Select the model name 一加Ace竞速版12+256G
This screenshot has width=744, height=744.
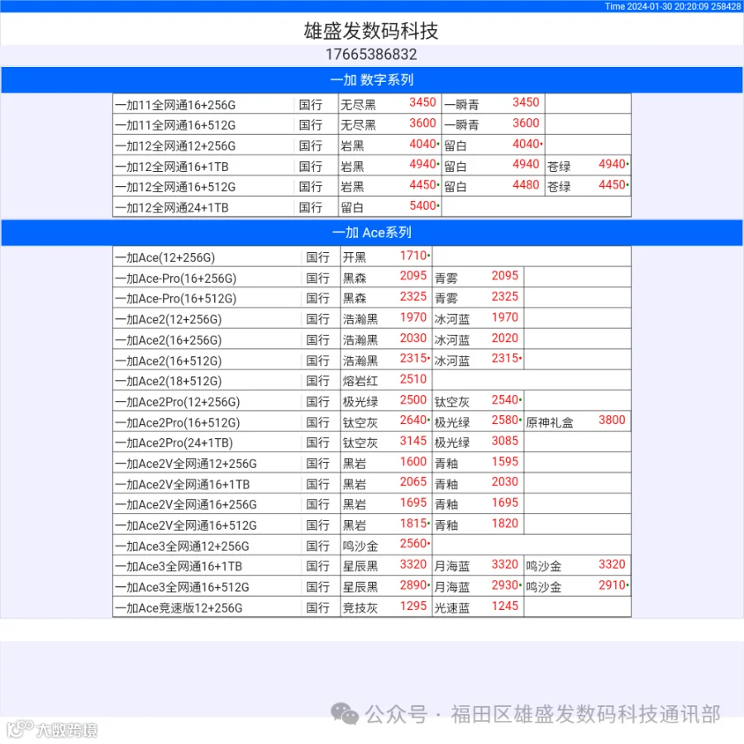coord(179,608)
